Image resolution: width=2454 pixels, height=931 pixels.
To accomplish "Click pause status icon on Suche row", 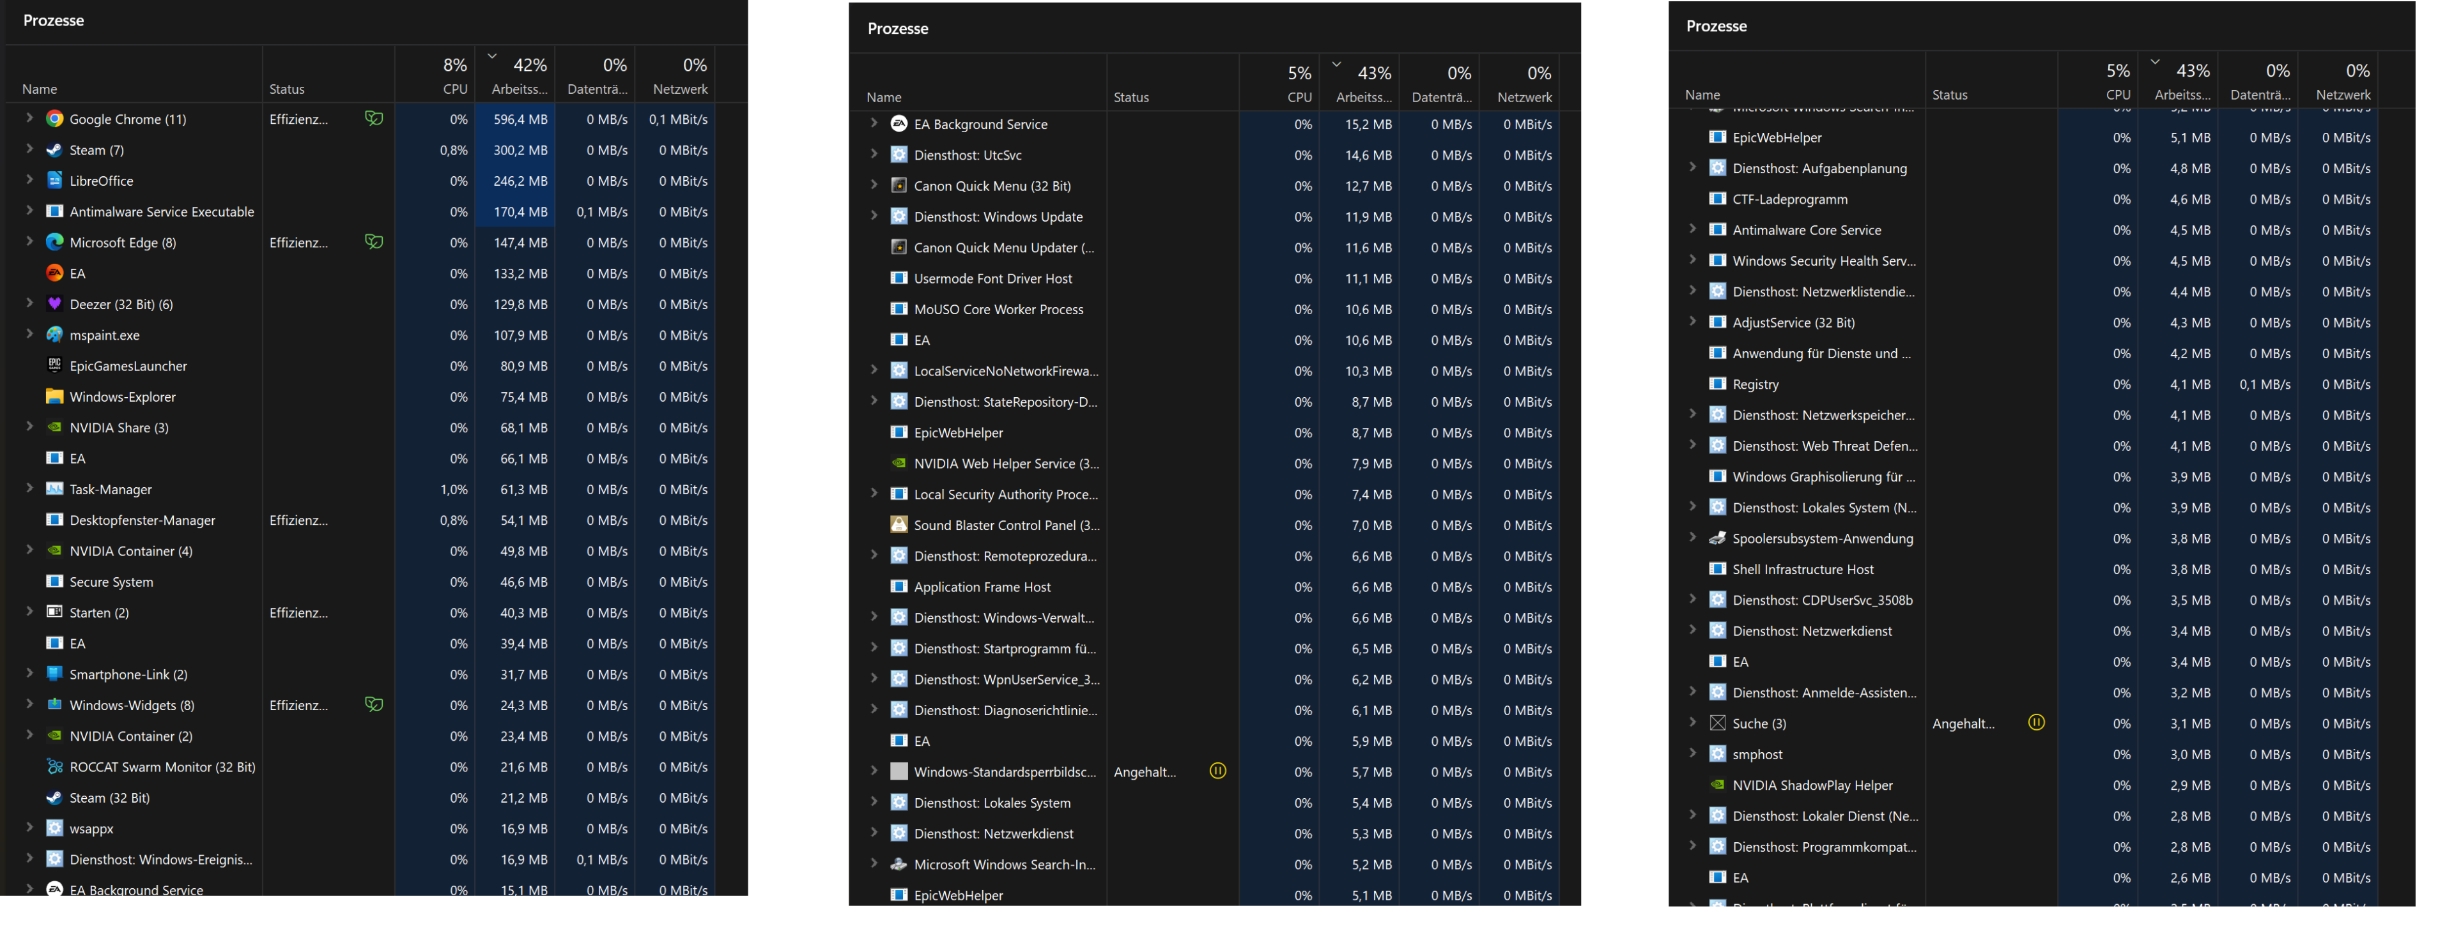I will pos(2036,723).
